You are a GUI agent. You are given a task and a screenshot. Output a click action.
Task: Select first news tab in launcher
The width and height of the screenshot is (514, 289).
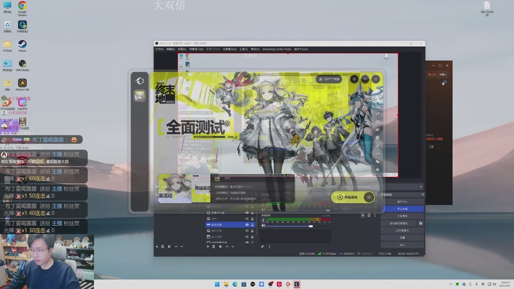217,178
